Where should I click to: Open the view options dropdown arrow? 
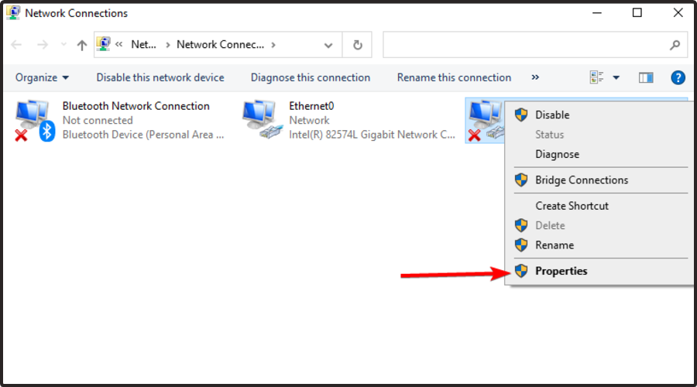(616, 77)
